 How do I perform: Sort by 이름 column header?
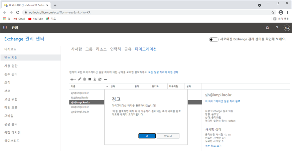(x=89, y=86)
